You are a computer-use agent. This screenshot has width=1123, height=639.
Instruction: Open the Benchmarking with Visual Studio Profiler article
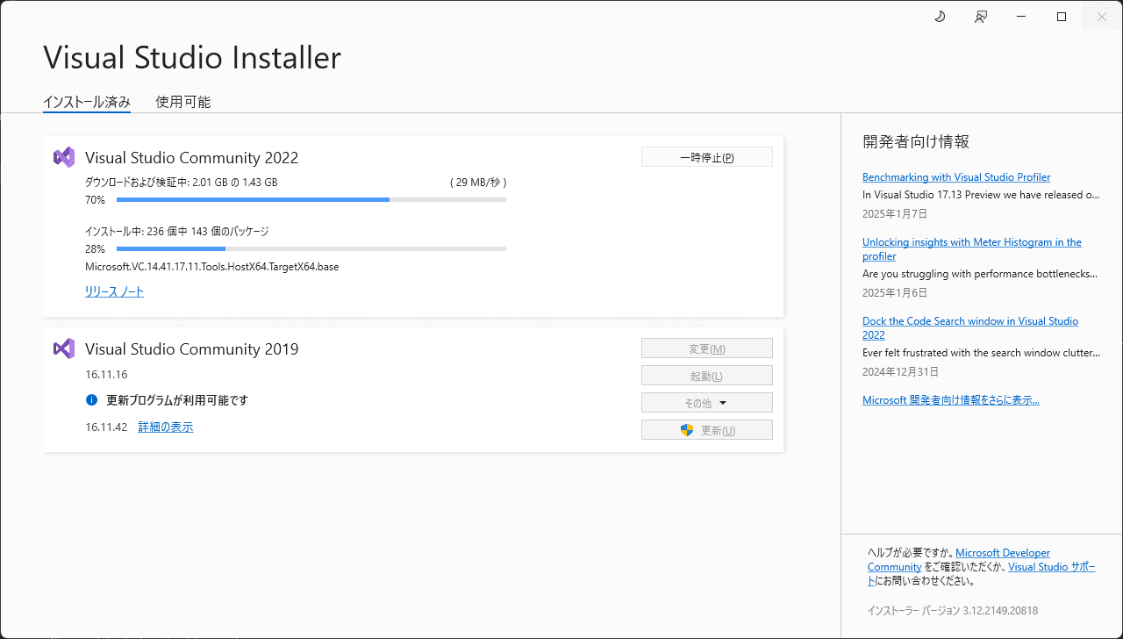[x=956, y=176]
